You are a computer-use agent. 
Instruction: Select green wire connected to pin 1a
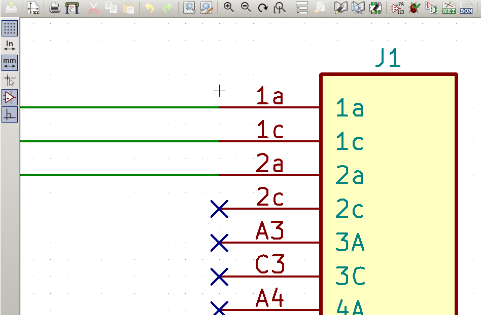(119, 107)
